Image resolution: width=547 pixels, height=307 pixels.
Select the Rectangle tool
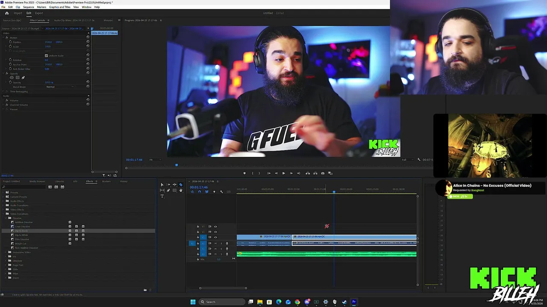click(x=174, y=190)
